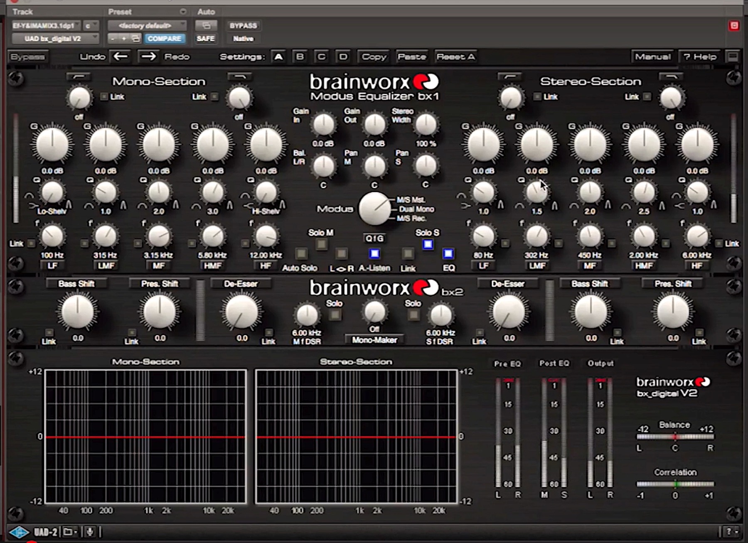
Task: Select settings slot B
Action: pos(300,57)
